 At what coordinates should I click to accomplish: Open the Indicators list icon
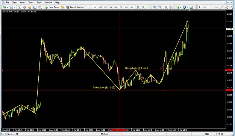point(178,7)
